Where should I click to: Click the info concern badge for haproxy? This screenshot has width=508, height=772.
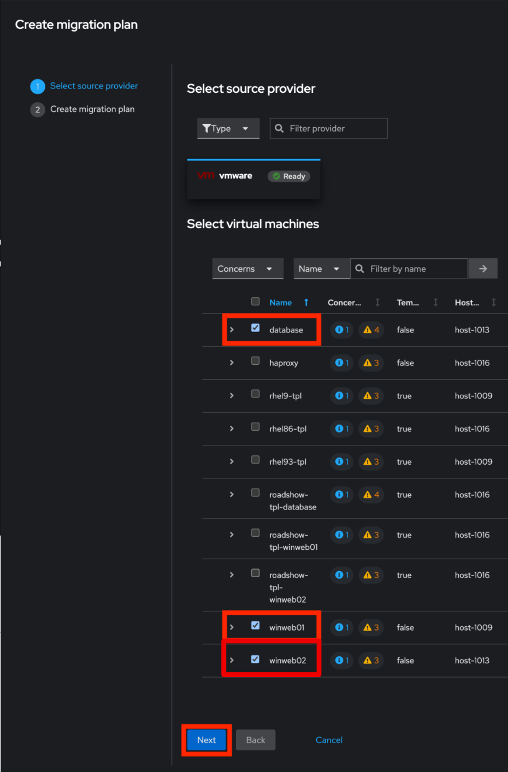click(x=341, y=363)
